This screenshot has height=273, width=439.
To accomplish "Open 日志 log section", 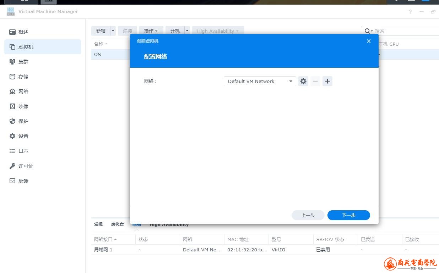I will tap(43, 151).
